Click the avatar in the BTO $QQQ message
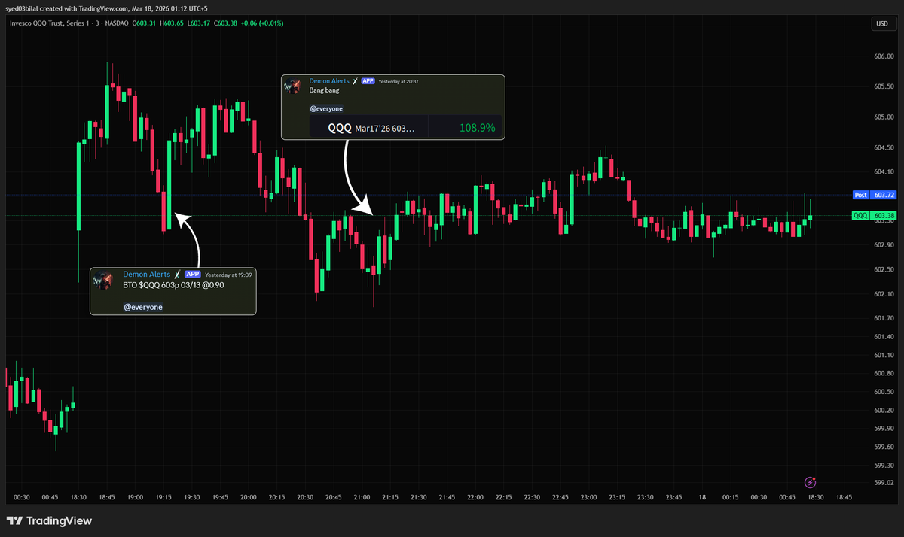Viewport: 904px width, 537px height. [102, 280]
